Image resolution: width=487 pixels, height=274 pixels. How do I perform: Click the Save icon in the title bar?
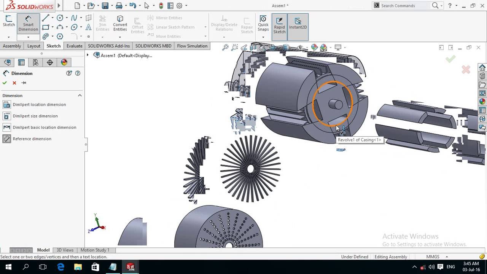pos(105,6)
